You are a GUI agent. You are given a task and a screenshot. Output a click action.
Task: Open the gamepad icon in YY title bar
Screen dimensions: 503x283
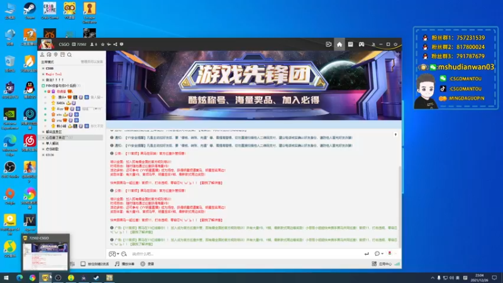[x=362, y=44]
